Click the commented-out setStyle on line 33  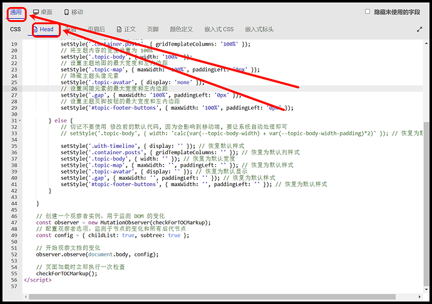tap(242, 134)
